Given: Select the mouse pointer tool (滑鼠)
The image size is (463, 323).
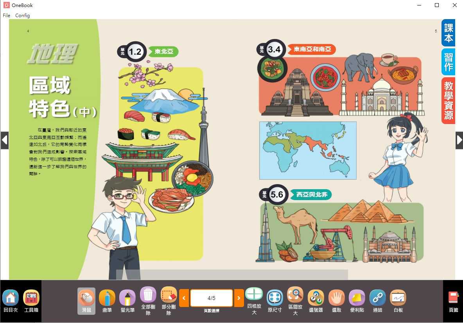Looking at the screenshot, I should click(x=86, y=301).
